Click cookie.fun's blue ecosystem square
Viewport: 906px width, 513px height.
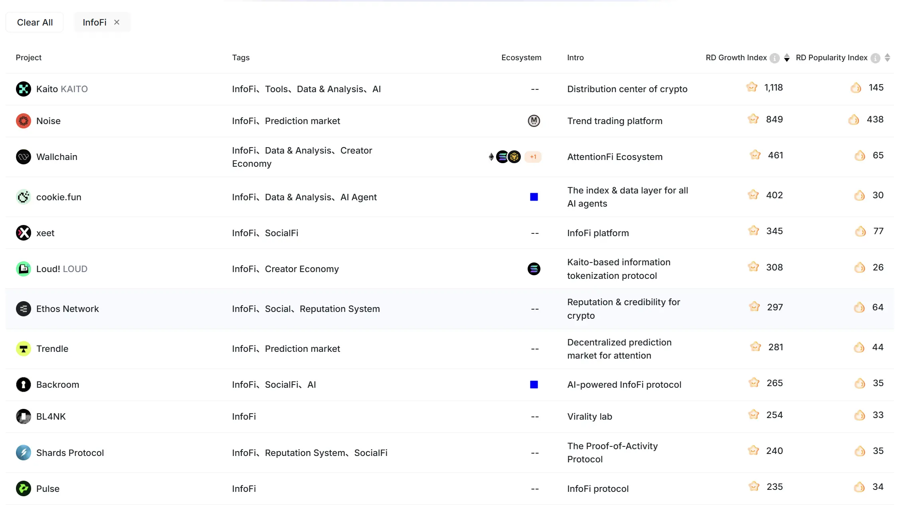tap(534, 197)
